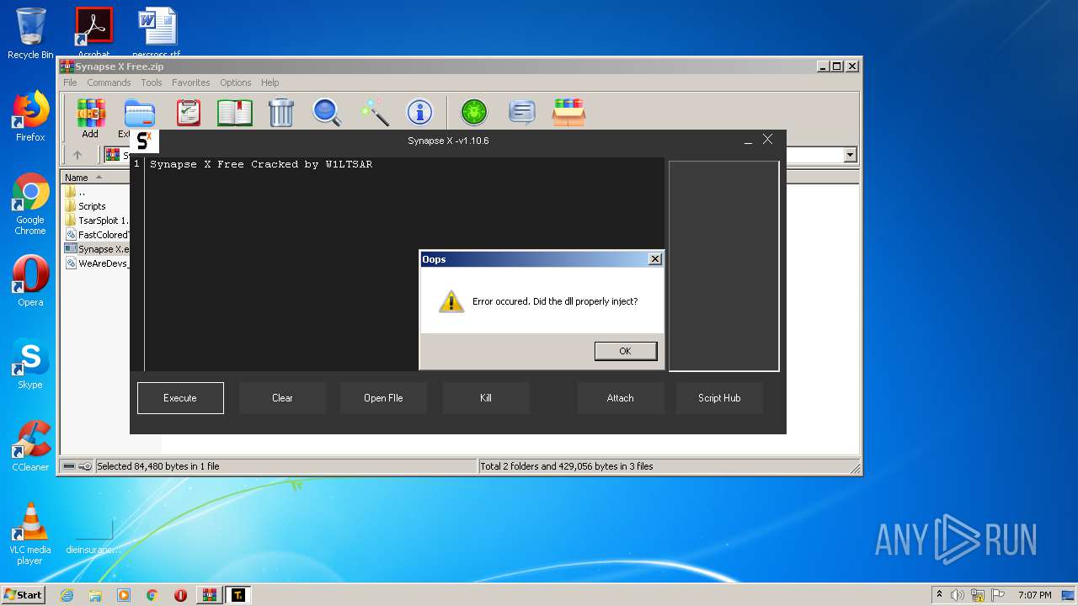Open the Word document on desktop
The height and width of the screenshot is (606, 1078).
(x=157, y=34)
